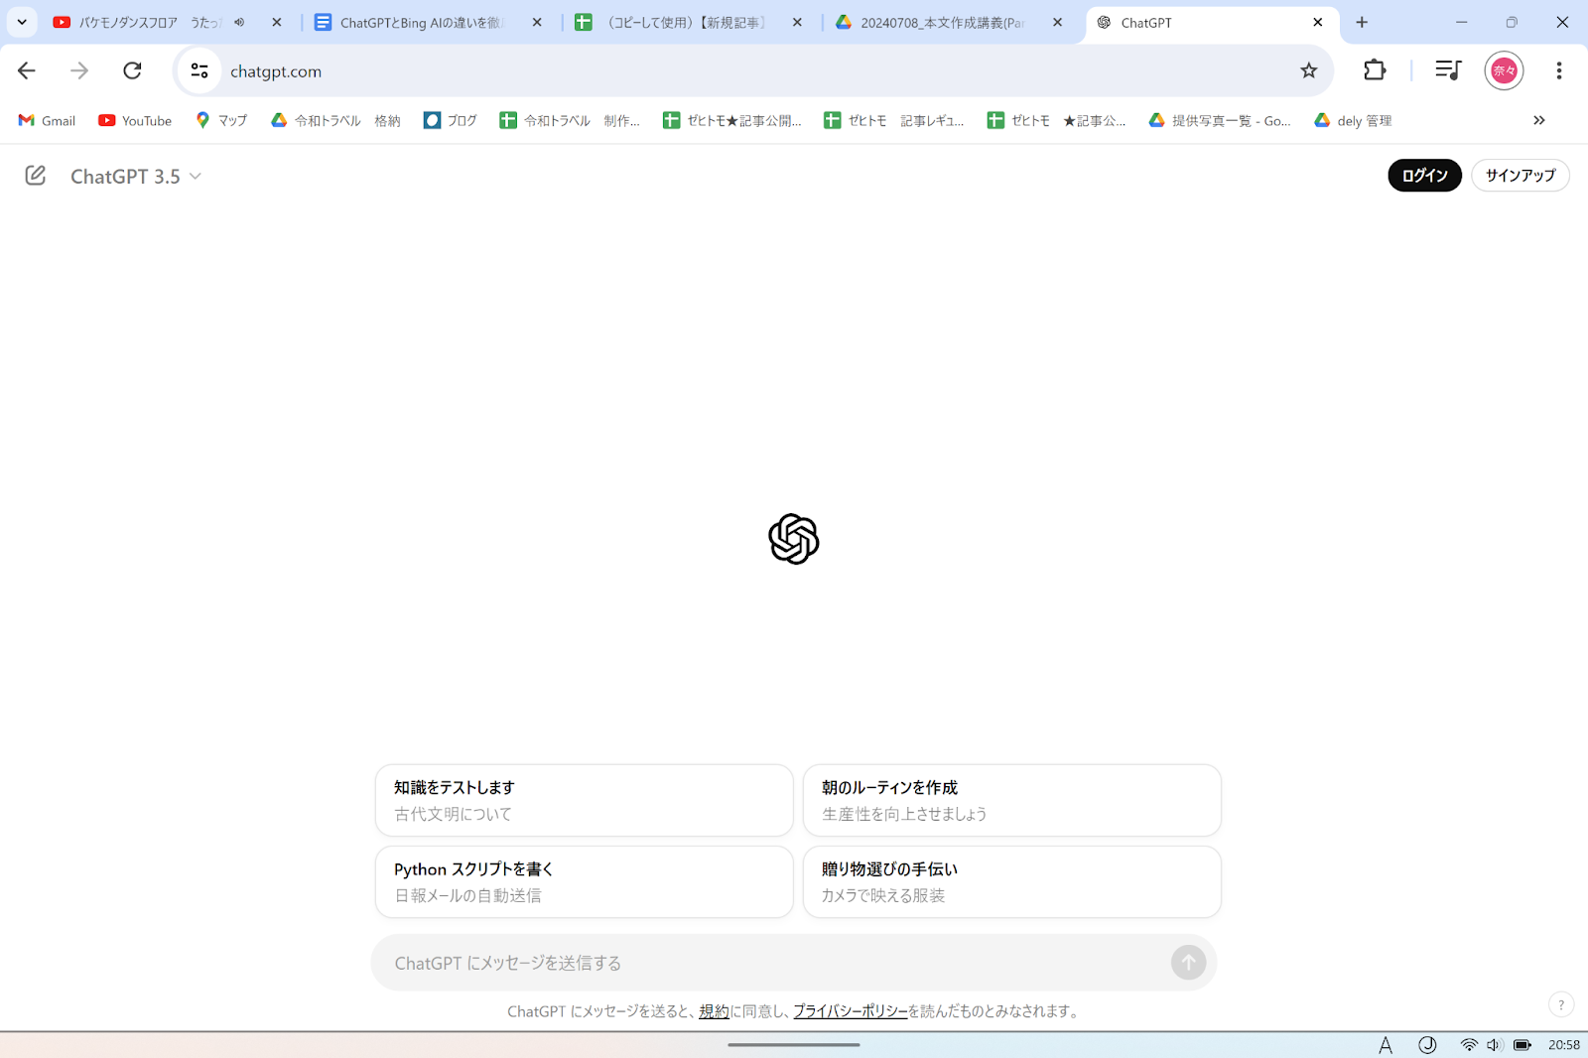This screenshot has height=1058, width=1588.
Task: Open the ゼヒトモ★記事公開 bookmark
Action: (x=732, y=120)
